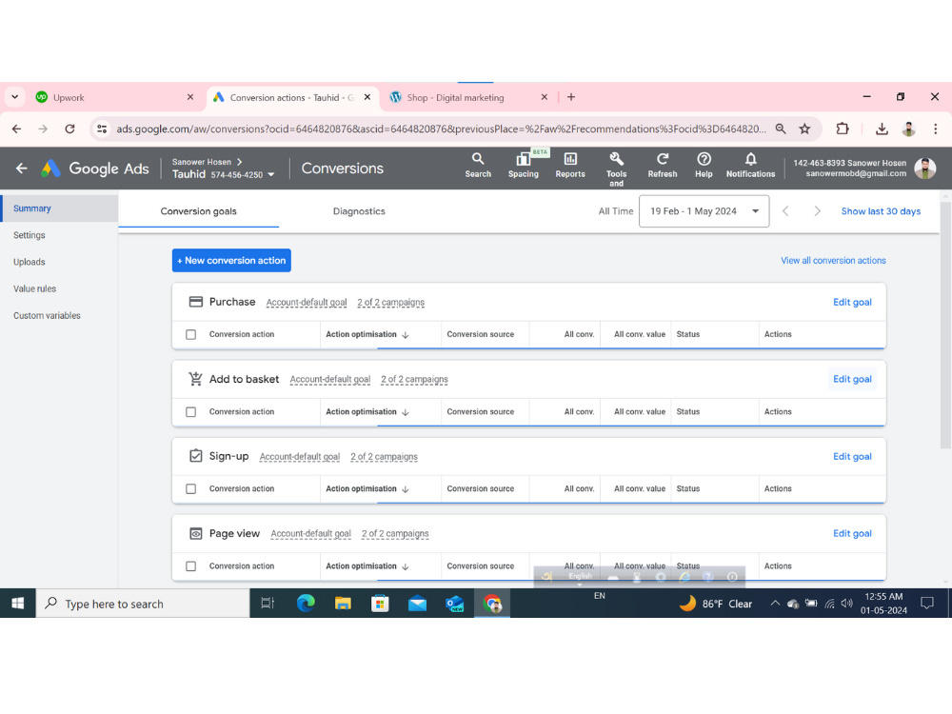Reload the page in Chrome
Screen dimensions: 952x714
pyautogui.click(x=69, y=129)
